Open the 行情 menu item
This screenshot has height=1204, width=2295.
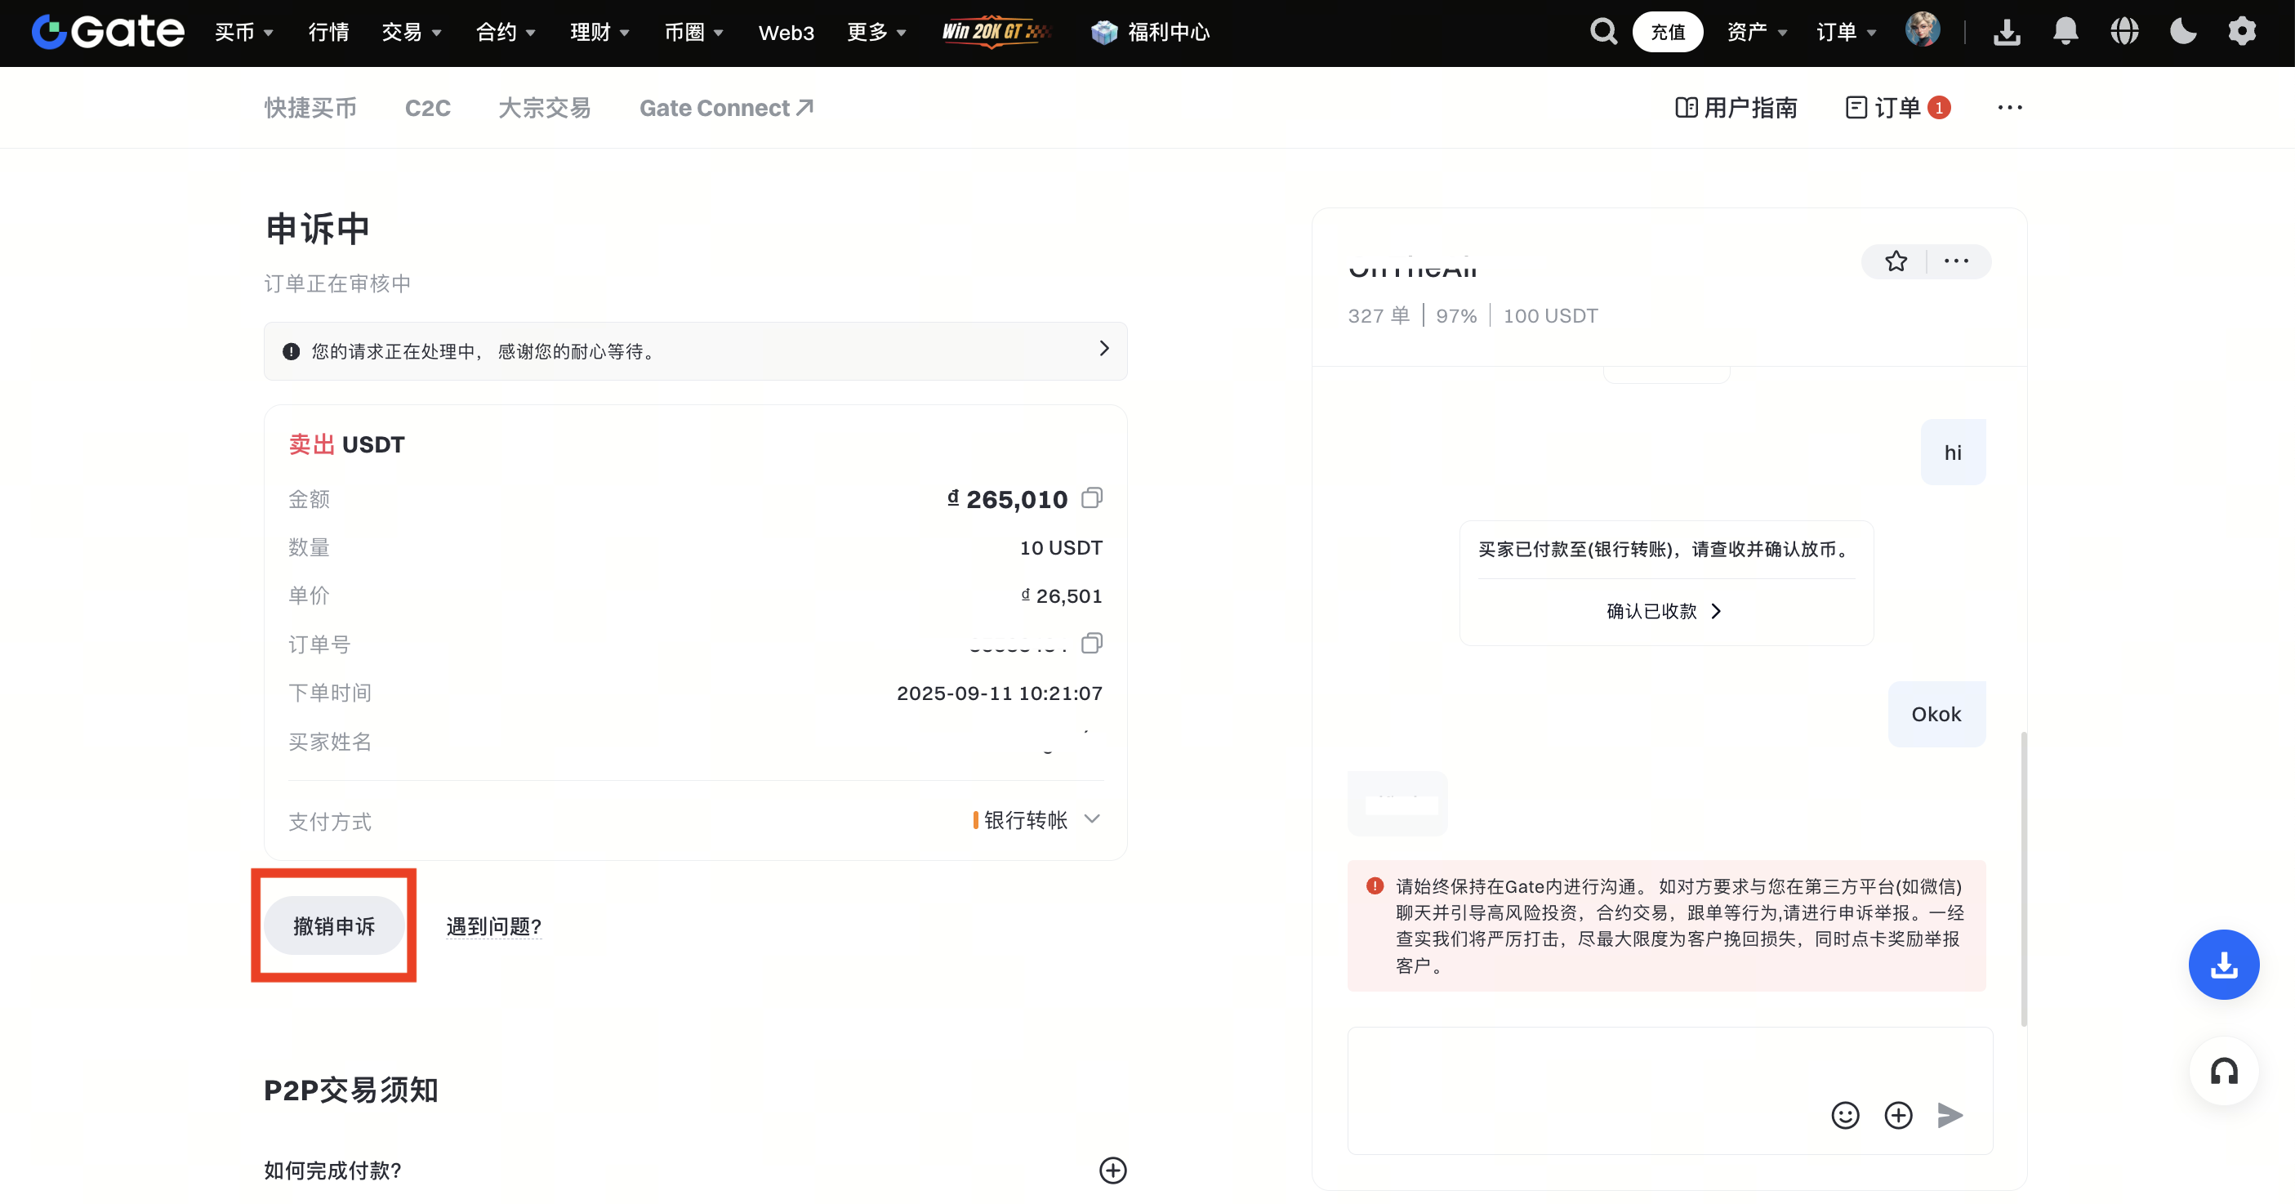click(x=328, y=32)
